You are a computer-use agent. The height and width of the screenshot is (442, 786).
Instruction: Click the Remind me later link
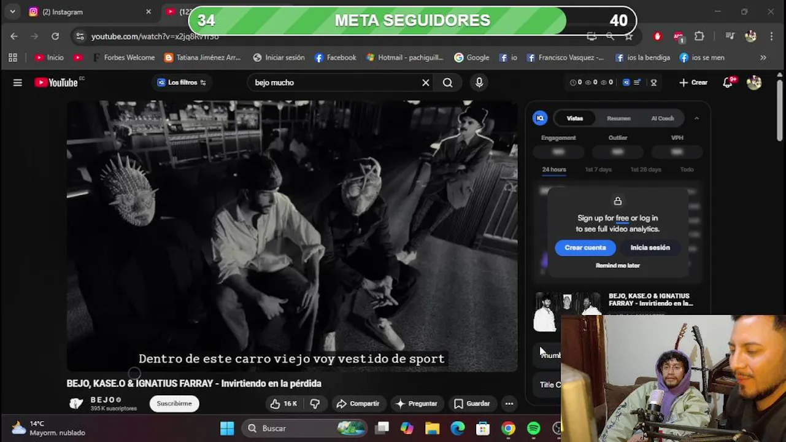[618, 265]
